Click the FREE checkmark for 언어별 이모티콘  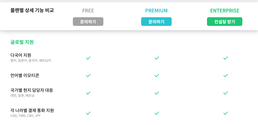[88, 75]
